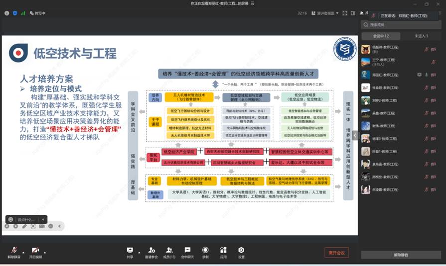
Task: Open the Members (成员) panel icon
Action: [169, 252]
